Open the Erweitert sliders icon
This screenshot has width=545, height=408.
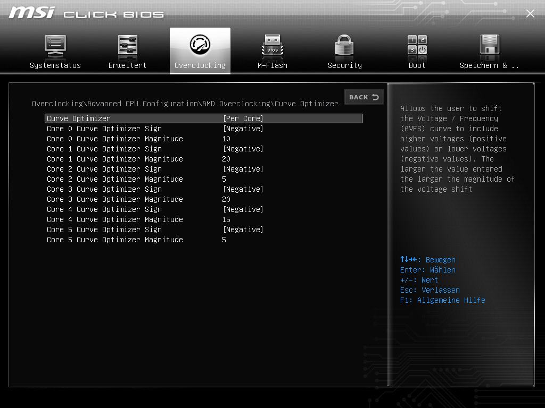tap(128, 45)
